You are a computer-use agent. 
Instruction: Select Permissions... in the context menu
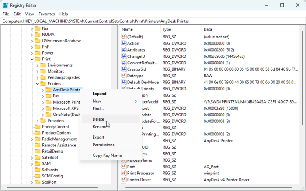pos(105,145)
